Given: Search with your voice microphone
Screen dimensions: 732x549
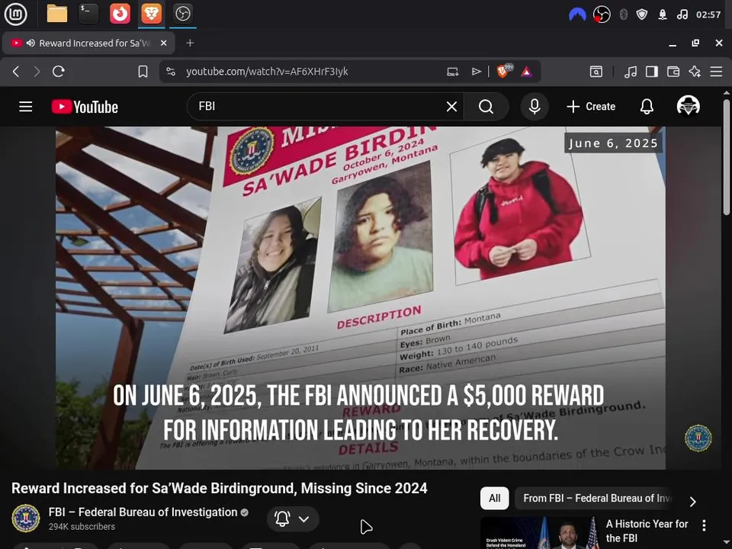Looking at the screenshot, I should 535,107.
